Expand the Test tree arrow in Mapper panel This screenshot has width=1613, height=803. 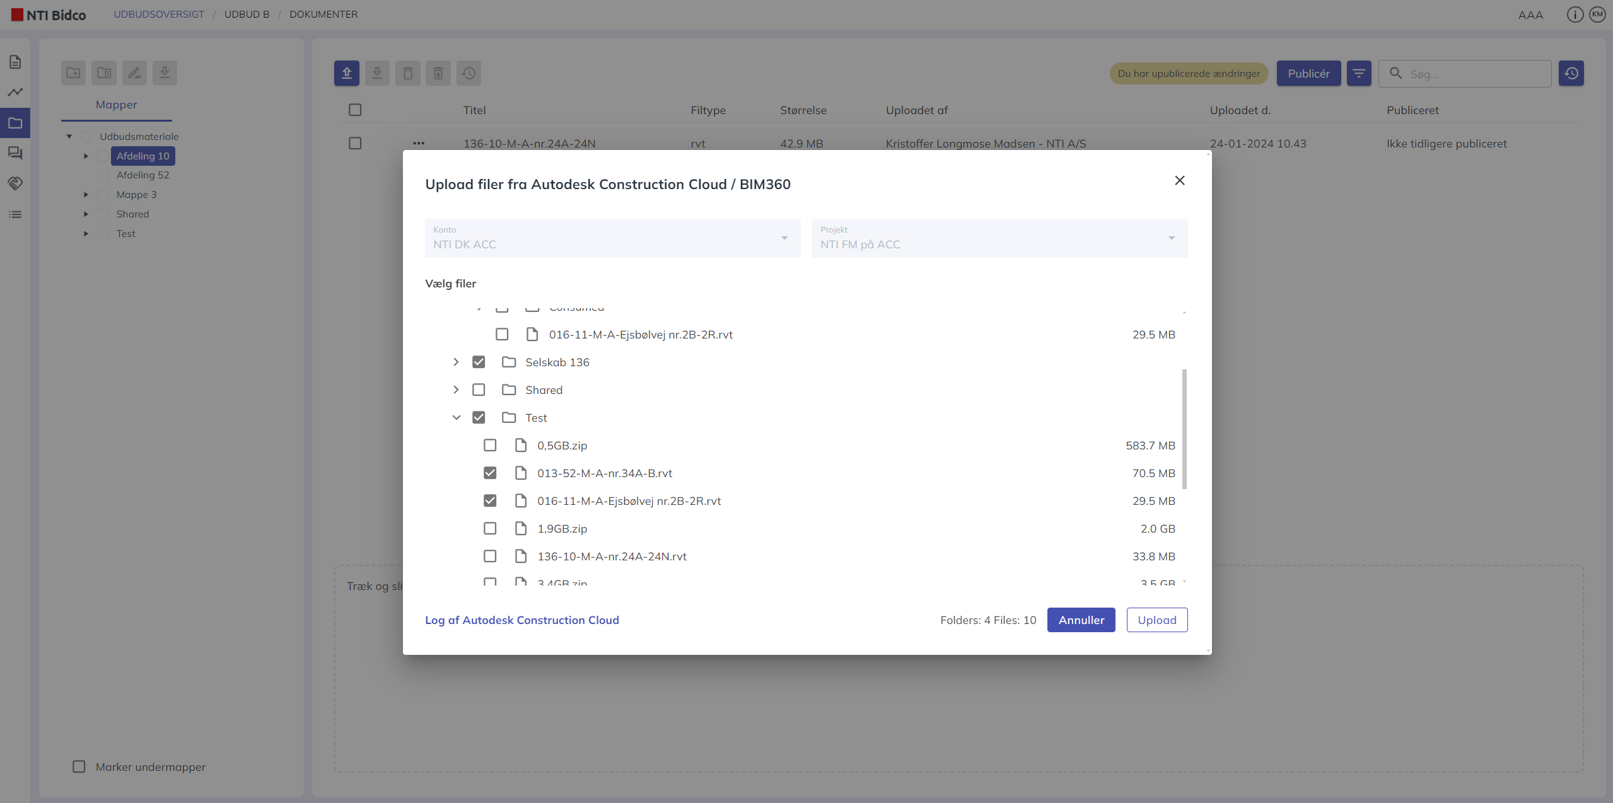[x=86, y=233]
